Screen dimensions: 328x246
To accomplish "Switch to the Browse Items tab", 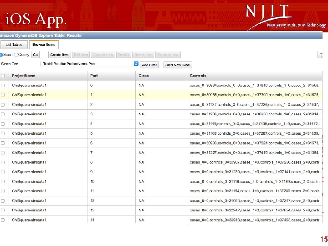I will (44, 45).
